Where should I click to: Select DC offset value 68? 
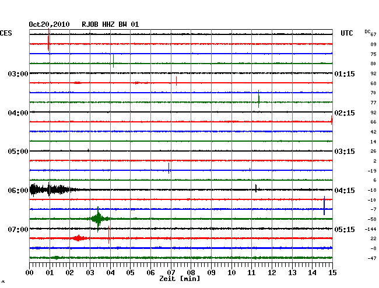[x=373, y=83]
